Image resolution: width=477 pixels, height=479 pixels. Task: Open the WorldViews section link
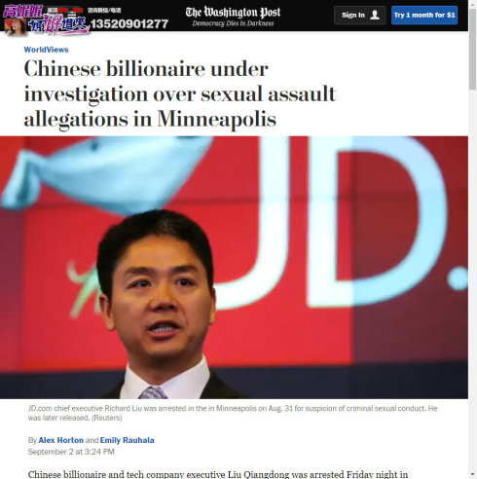pyautogui.click(x=46, y=50)
